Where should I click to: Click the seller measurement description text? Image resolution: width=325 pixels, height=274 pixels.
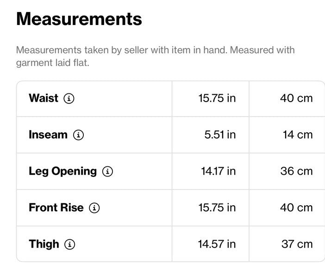[155, 56]
